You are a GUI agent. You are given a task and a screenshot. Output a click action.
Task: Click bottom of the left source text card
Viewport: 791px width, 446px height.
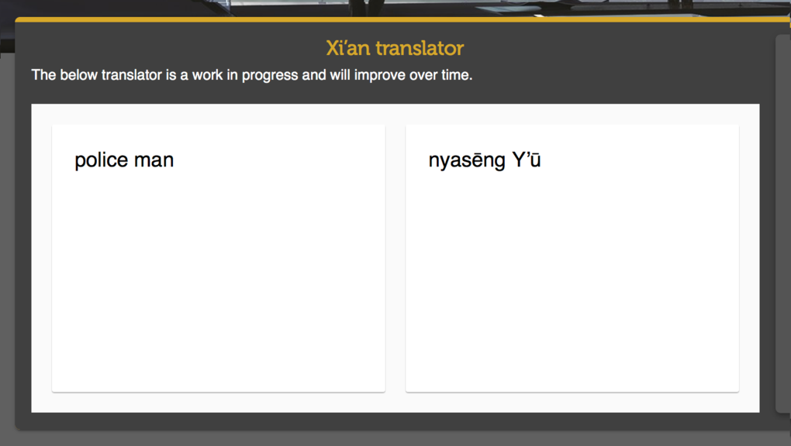coord(218,379)
